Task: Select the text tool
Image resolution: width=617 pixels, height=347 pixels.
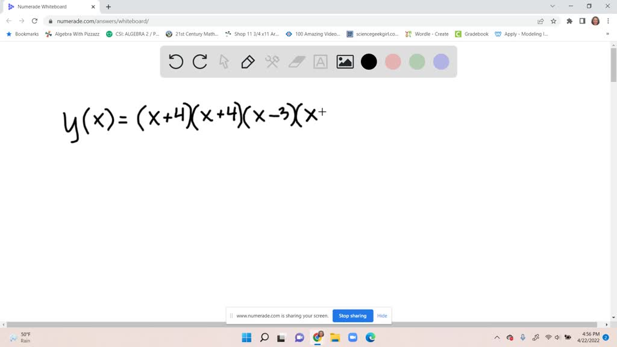Action: 321,61
